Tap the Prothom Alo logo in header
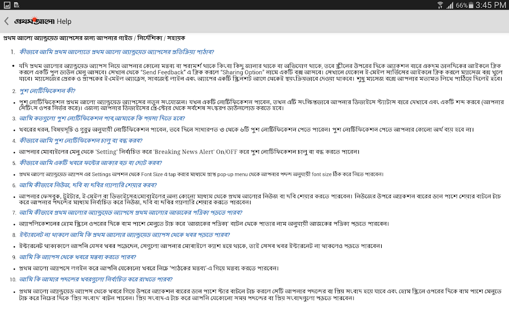Screen dimensions: 509x318 (34, 21)
